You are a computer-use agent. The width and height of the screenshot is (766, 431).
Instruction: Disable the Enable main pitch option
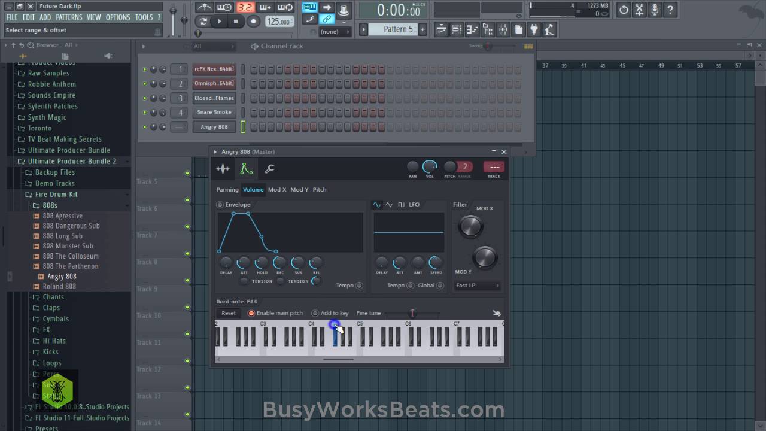pyautogui.click(x=251, y=313)
